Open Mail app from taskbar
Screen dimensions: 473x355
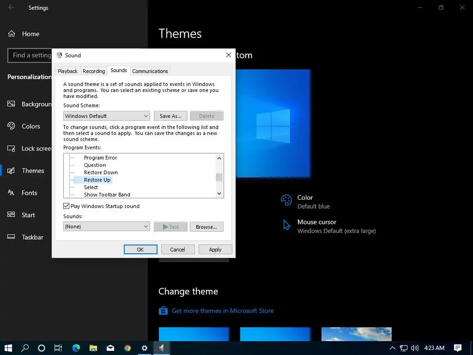click(110, 348)
